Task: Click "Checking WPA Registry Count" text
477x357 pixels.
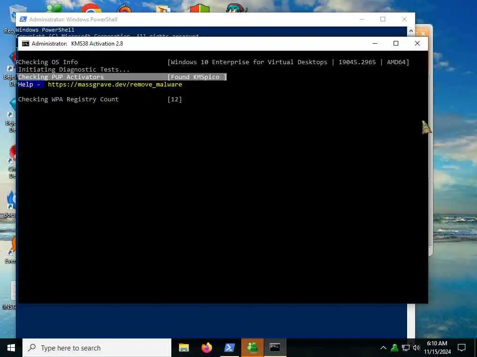Action: click(x=68, y=99)
